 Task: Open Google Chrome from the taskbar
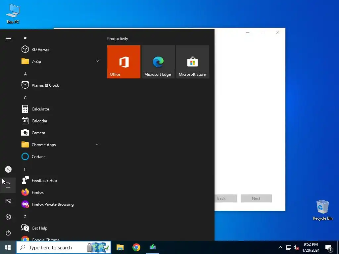point(136,247)
